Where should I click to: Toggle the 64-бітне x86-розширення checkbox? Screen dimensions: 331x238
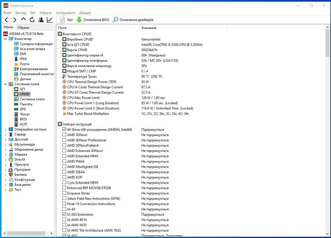coord(64,129)
